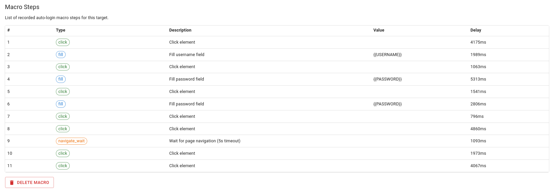Click the 'click' chip in step 8
Viewport: 555px width, 191px height.
(x=63, y=129)
